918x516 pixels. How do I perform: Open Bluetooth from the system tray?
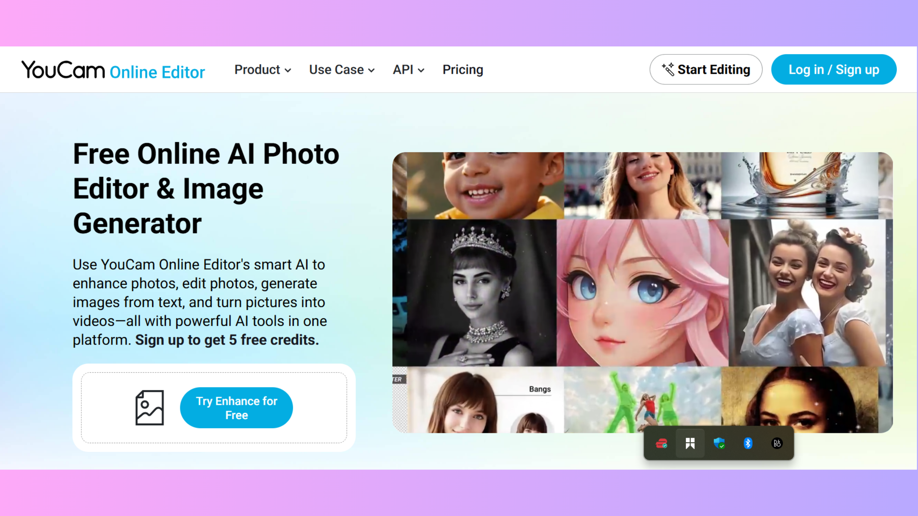pos(748,443)
